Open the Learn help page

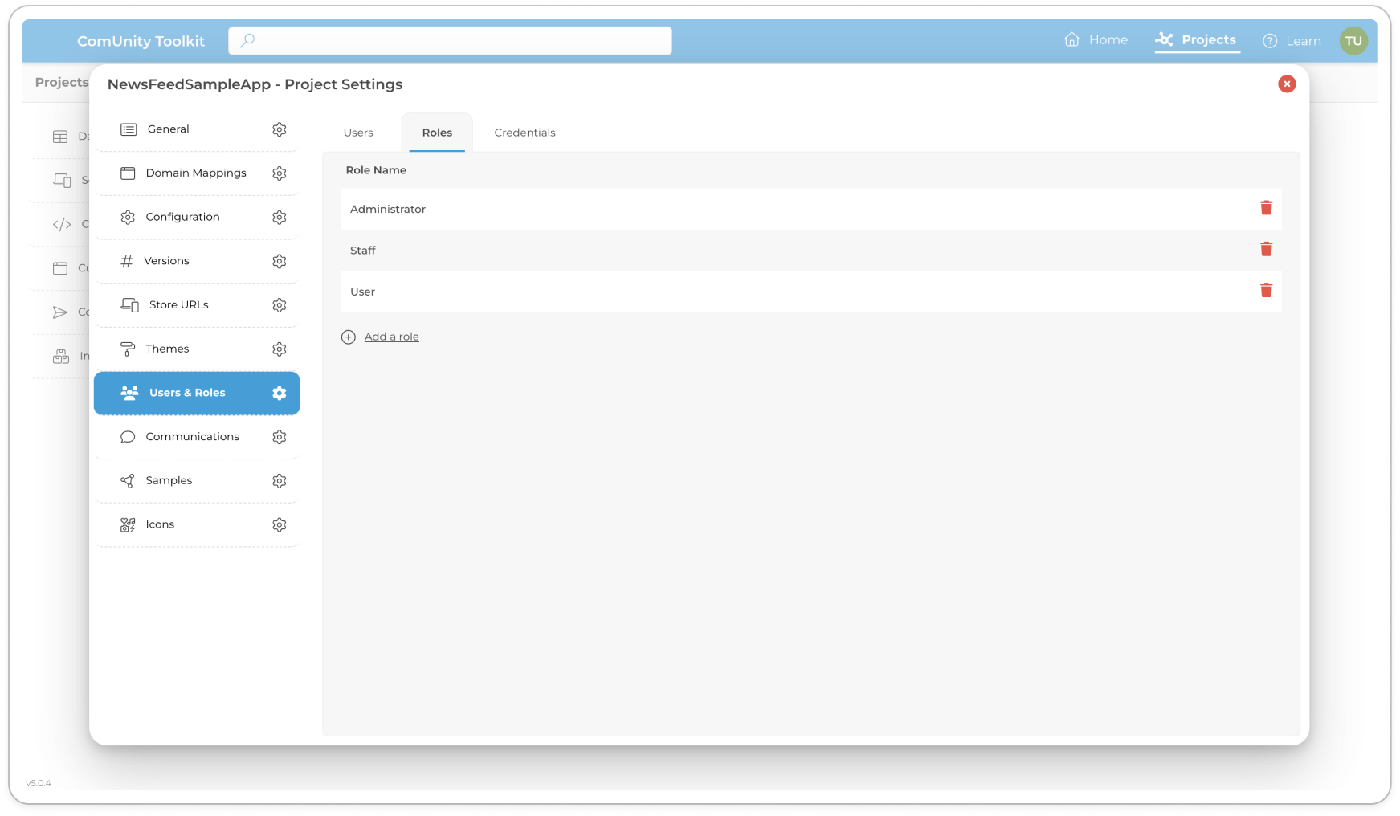(x=1292, y=41)
